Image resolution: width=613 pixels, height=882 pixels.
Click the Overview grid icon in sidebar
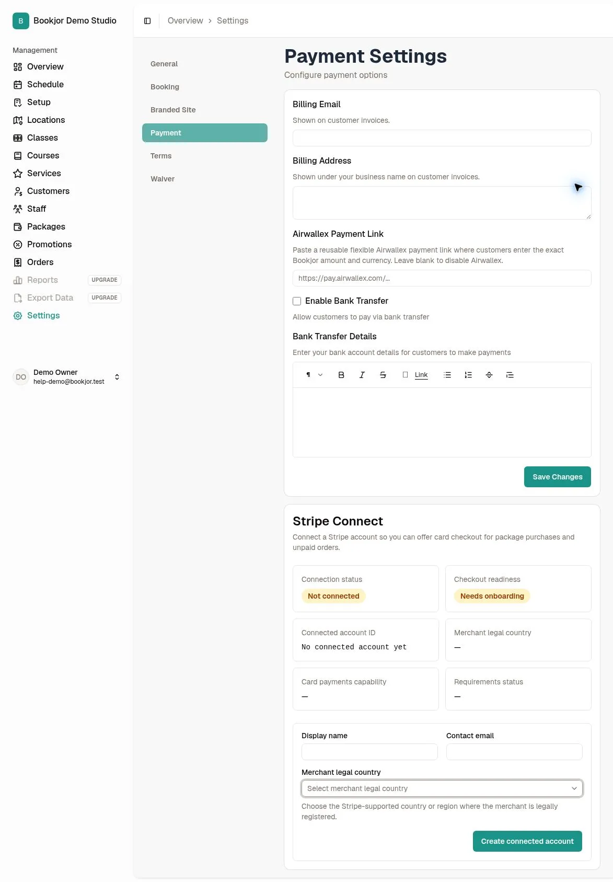[x=18, y=67]
